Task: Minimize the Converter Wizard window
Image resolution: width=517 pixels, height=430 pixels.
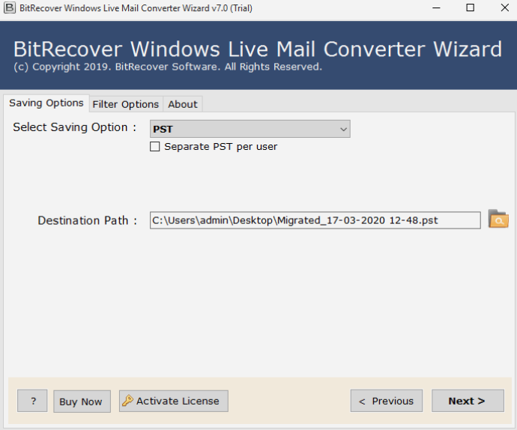Action: coord(436,8)
